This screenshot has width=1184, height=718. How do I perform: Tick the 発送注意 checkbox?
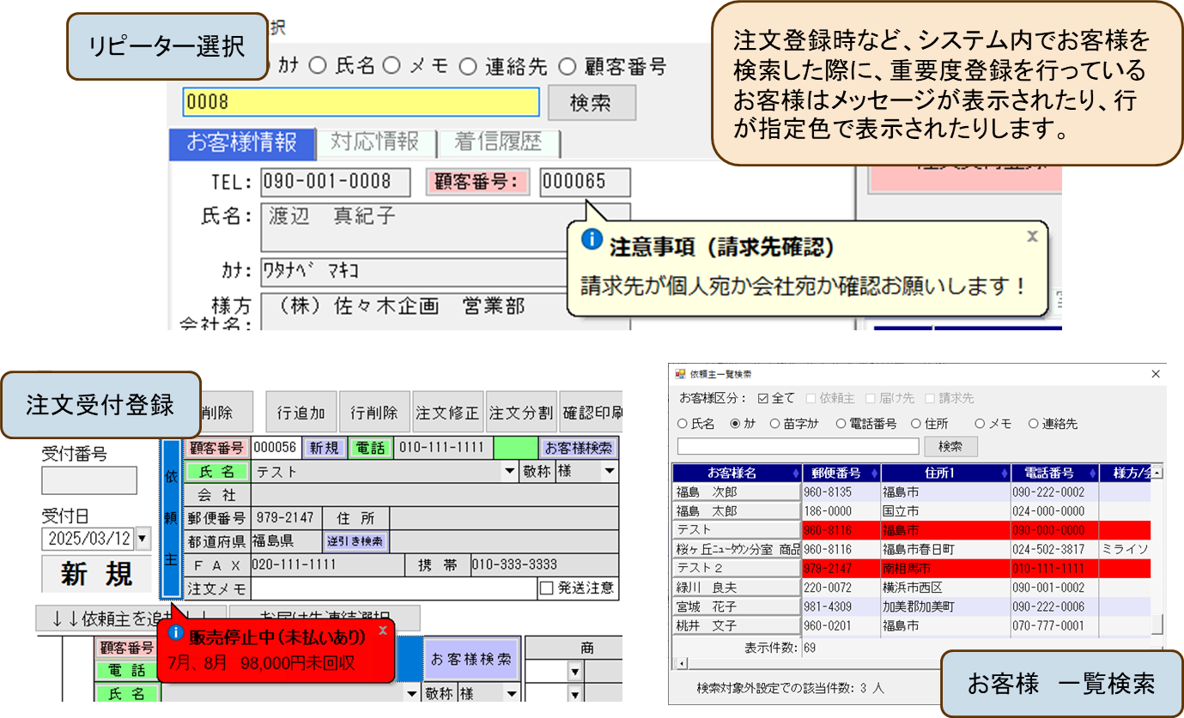pos(546,588)
